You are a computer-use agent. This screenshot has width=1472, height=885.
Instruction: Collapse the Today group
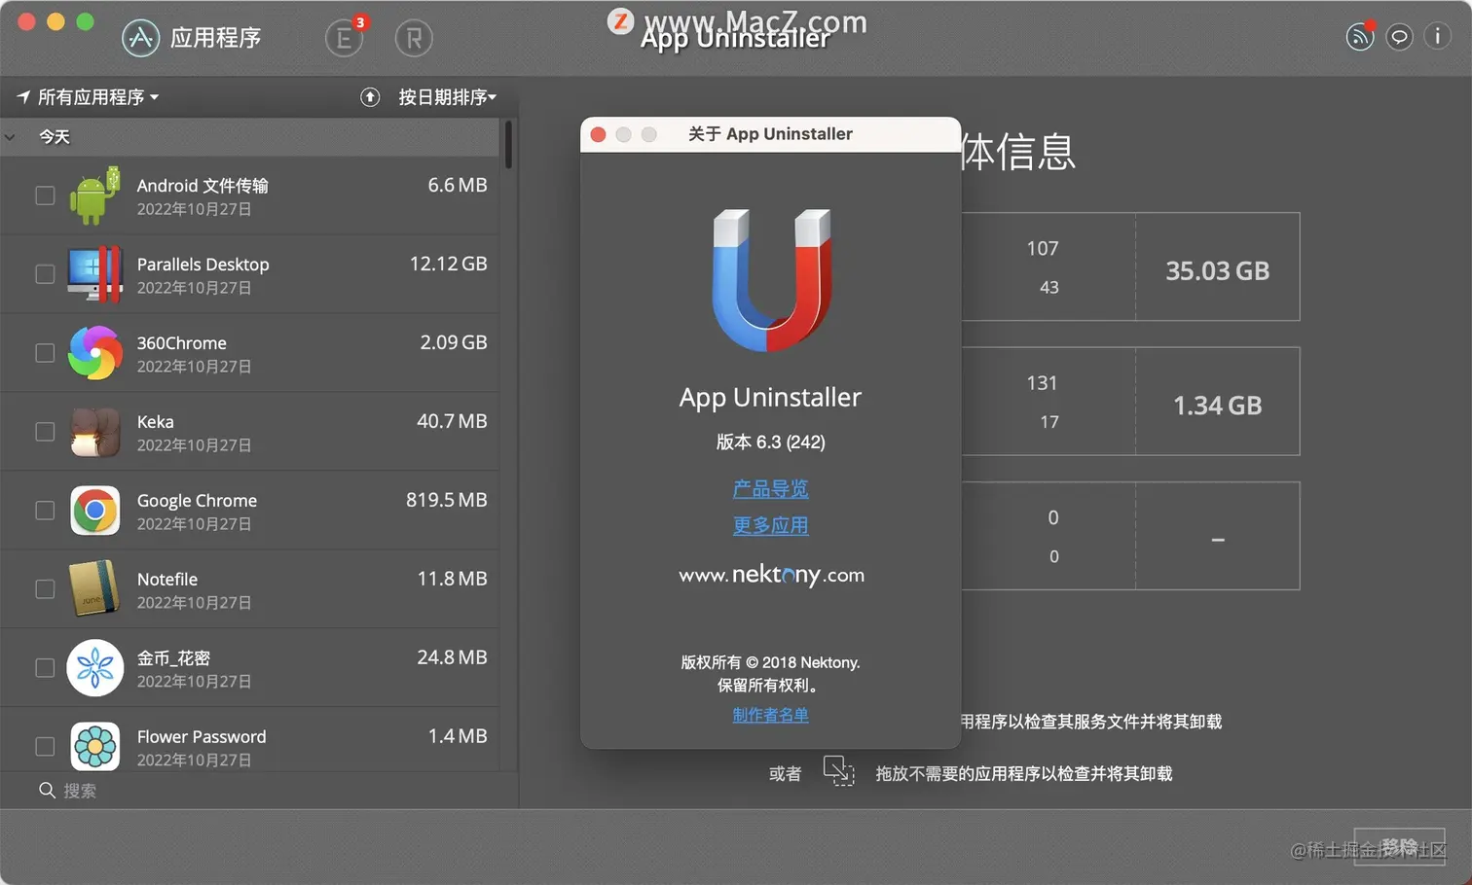tap(11, 137)
